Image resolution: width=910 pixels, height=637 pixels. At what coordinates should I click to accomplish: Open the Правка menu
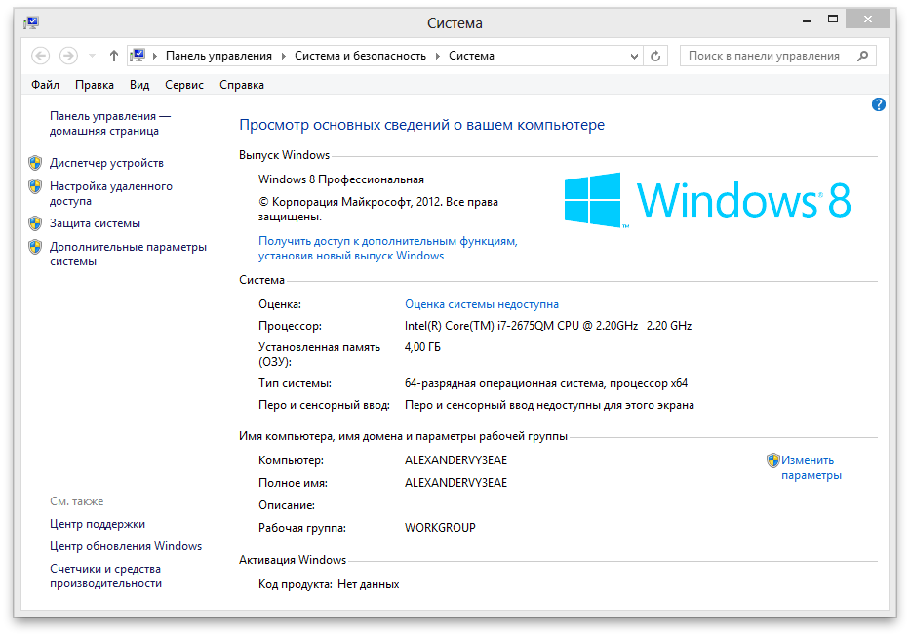point(94,85)
